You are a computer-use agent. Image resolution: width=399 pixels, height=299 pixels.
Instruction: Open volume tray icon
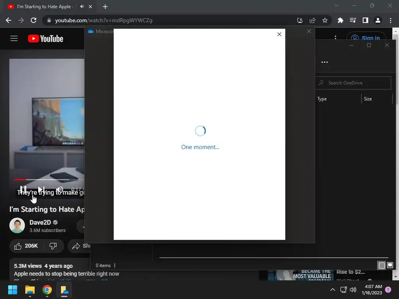353,290
